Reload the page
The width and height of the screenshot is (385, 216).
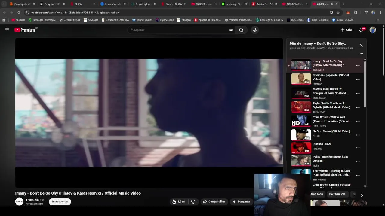[x=19, y=13]
